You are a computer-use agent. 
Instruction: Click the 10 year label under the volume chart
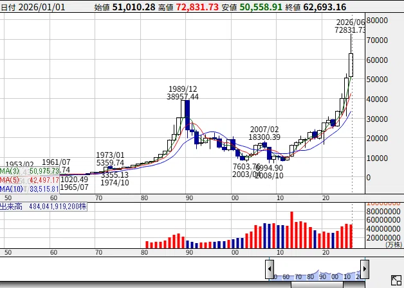coord(280,253)
